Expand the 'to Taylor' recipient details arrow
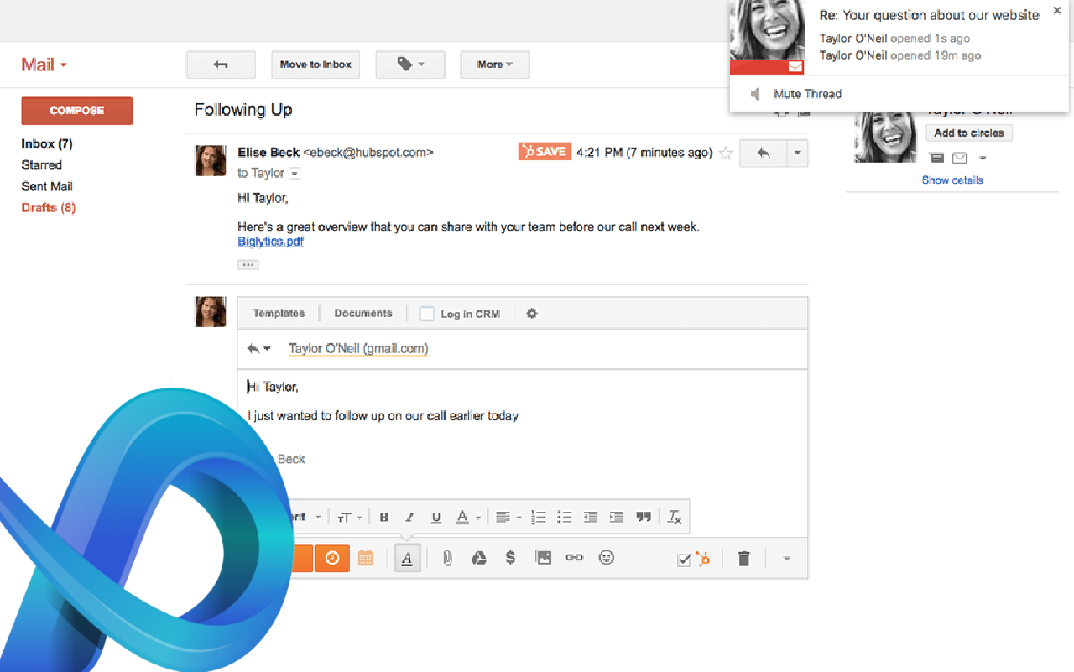 point(295,174)
